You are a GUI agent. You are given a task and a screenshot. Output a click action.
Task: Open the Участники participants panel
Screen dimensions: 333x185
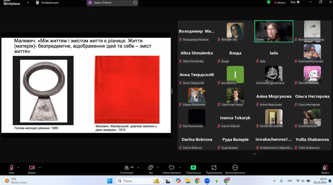click(x=127, y=169)
